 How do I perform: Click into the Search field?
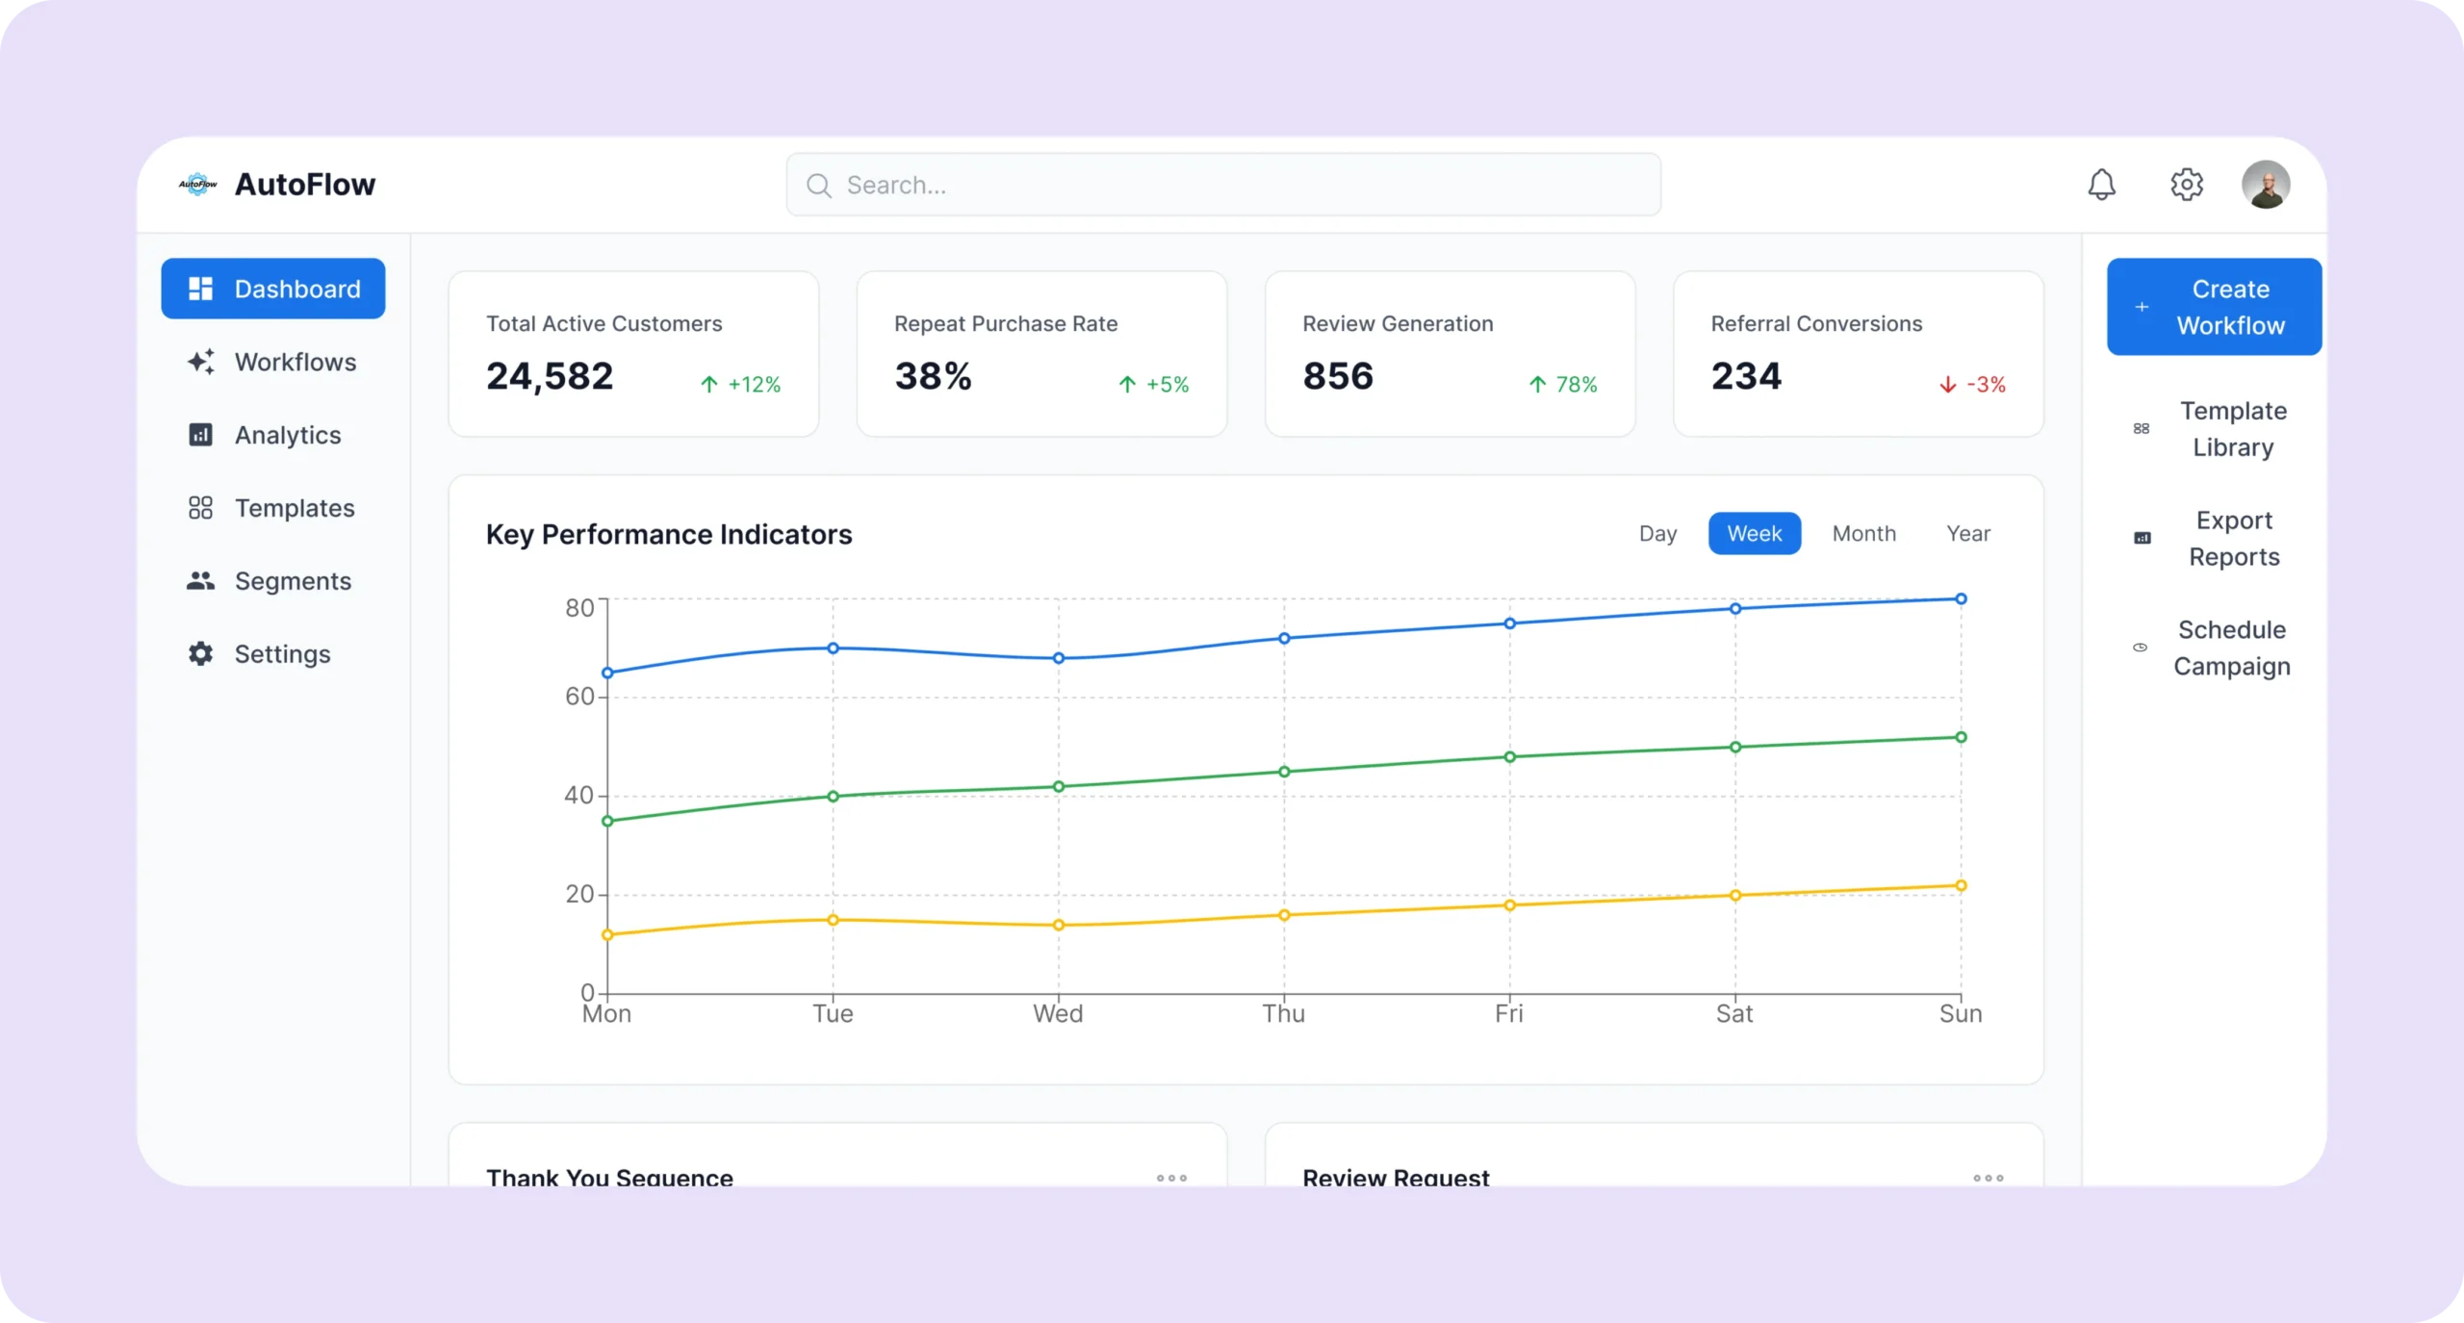pos(1222,185)
